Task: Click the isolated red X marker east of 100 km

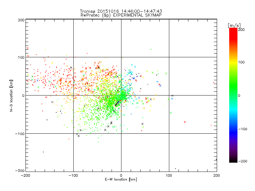Action: pos(185,122)
